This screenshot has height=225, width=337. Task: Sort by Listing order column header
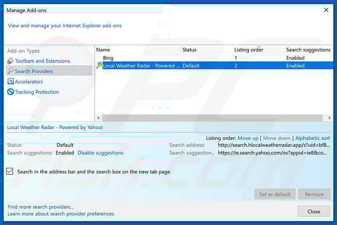tap(249, 50)
